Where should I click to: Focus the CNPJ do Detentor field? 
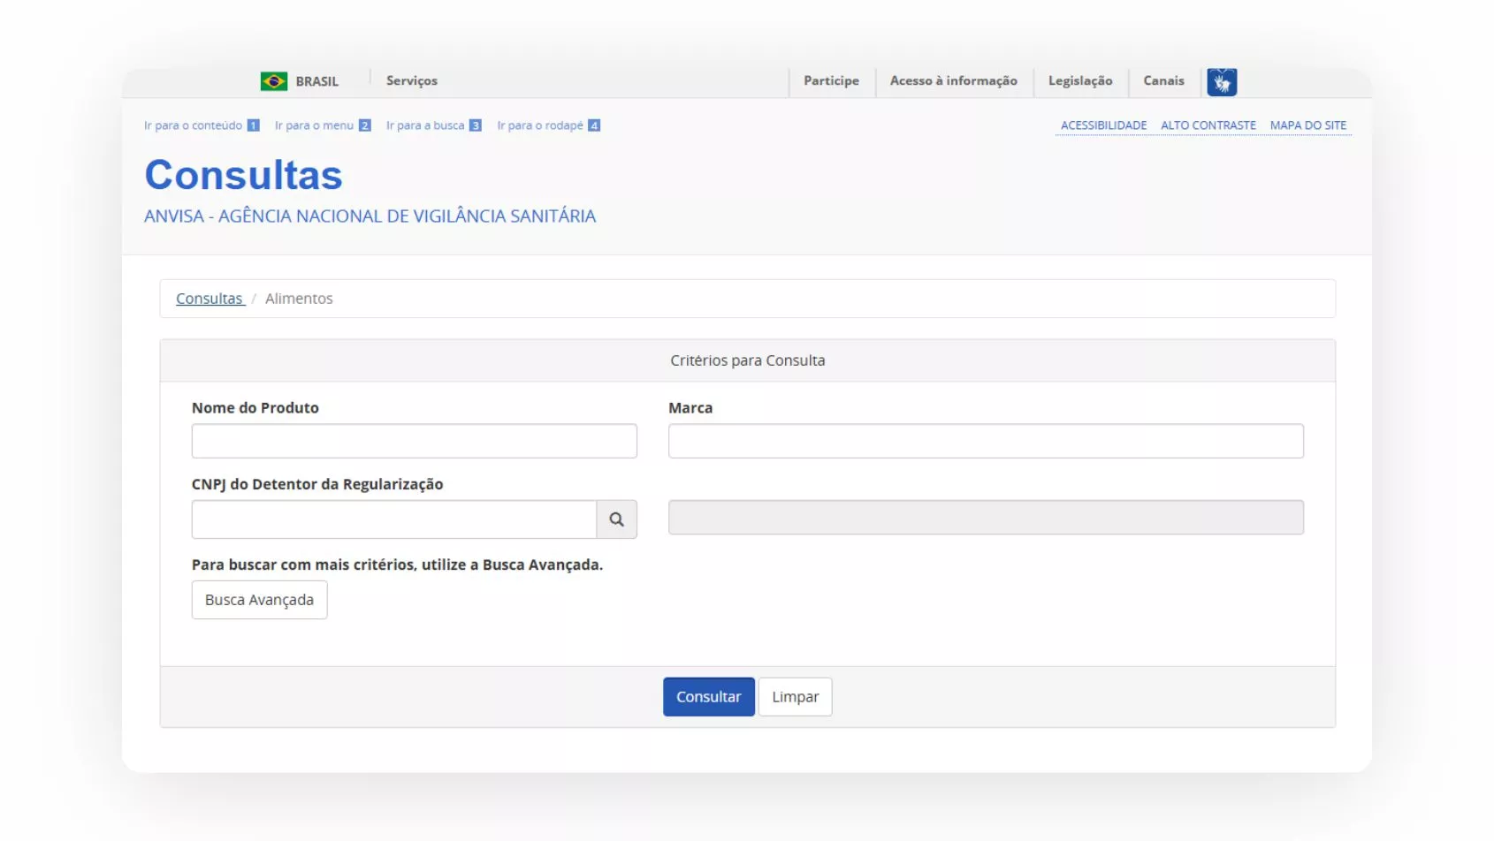click(394, 519)
